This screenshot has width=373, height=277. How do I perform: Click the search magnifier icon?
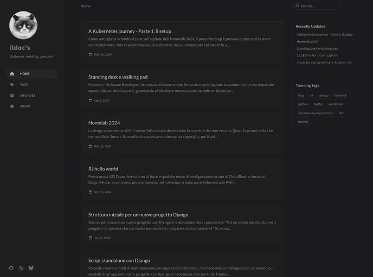coord(298,6)
